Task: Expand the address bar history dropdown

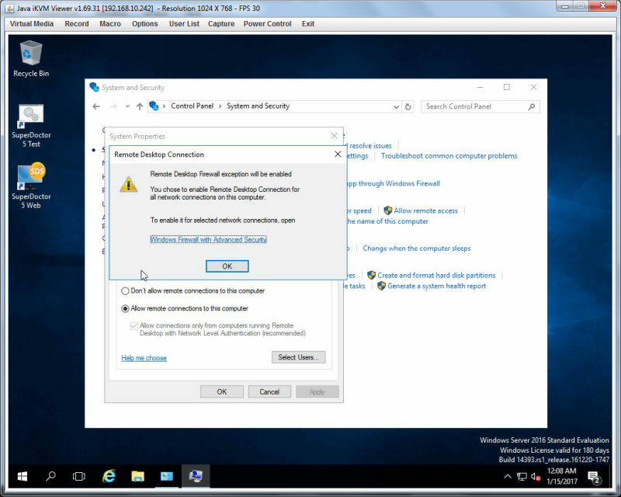Action: [396, 106]
